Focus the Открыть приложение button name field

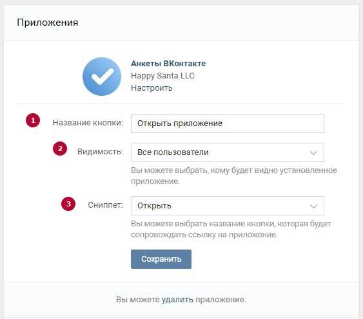pos(228,123)
